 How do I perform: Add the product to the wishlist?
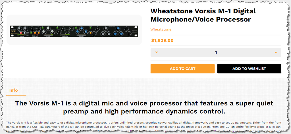point(249,68)
